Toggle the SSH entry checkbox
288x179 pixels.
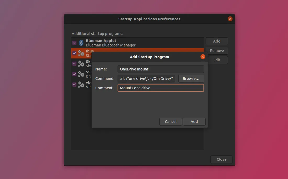(74, 74)
